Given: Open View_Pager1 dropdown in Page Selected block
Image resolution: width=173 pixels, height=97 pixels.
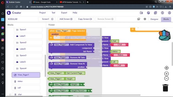Looking at the screenshot, I should tap(63, 31).
